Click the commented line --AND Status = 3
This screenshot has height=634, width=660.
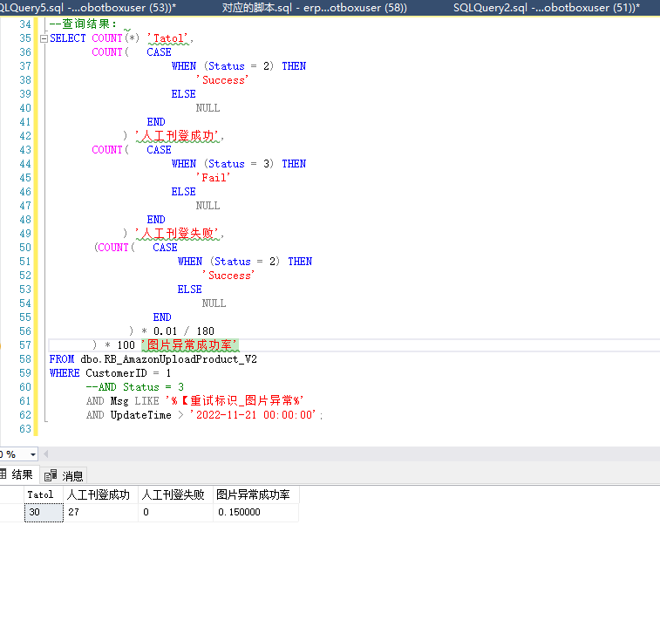click(134, 387)
